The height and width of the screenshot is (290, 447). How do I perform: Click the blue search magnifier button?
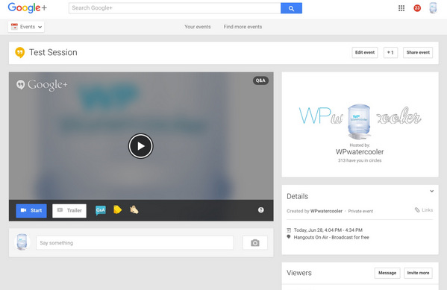click(x=291, y=8)
